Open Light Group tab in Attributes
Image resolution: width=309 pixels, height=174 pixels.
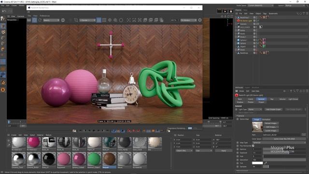tap(293, 99)
